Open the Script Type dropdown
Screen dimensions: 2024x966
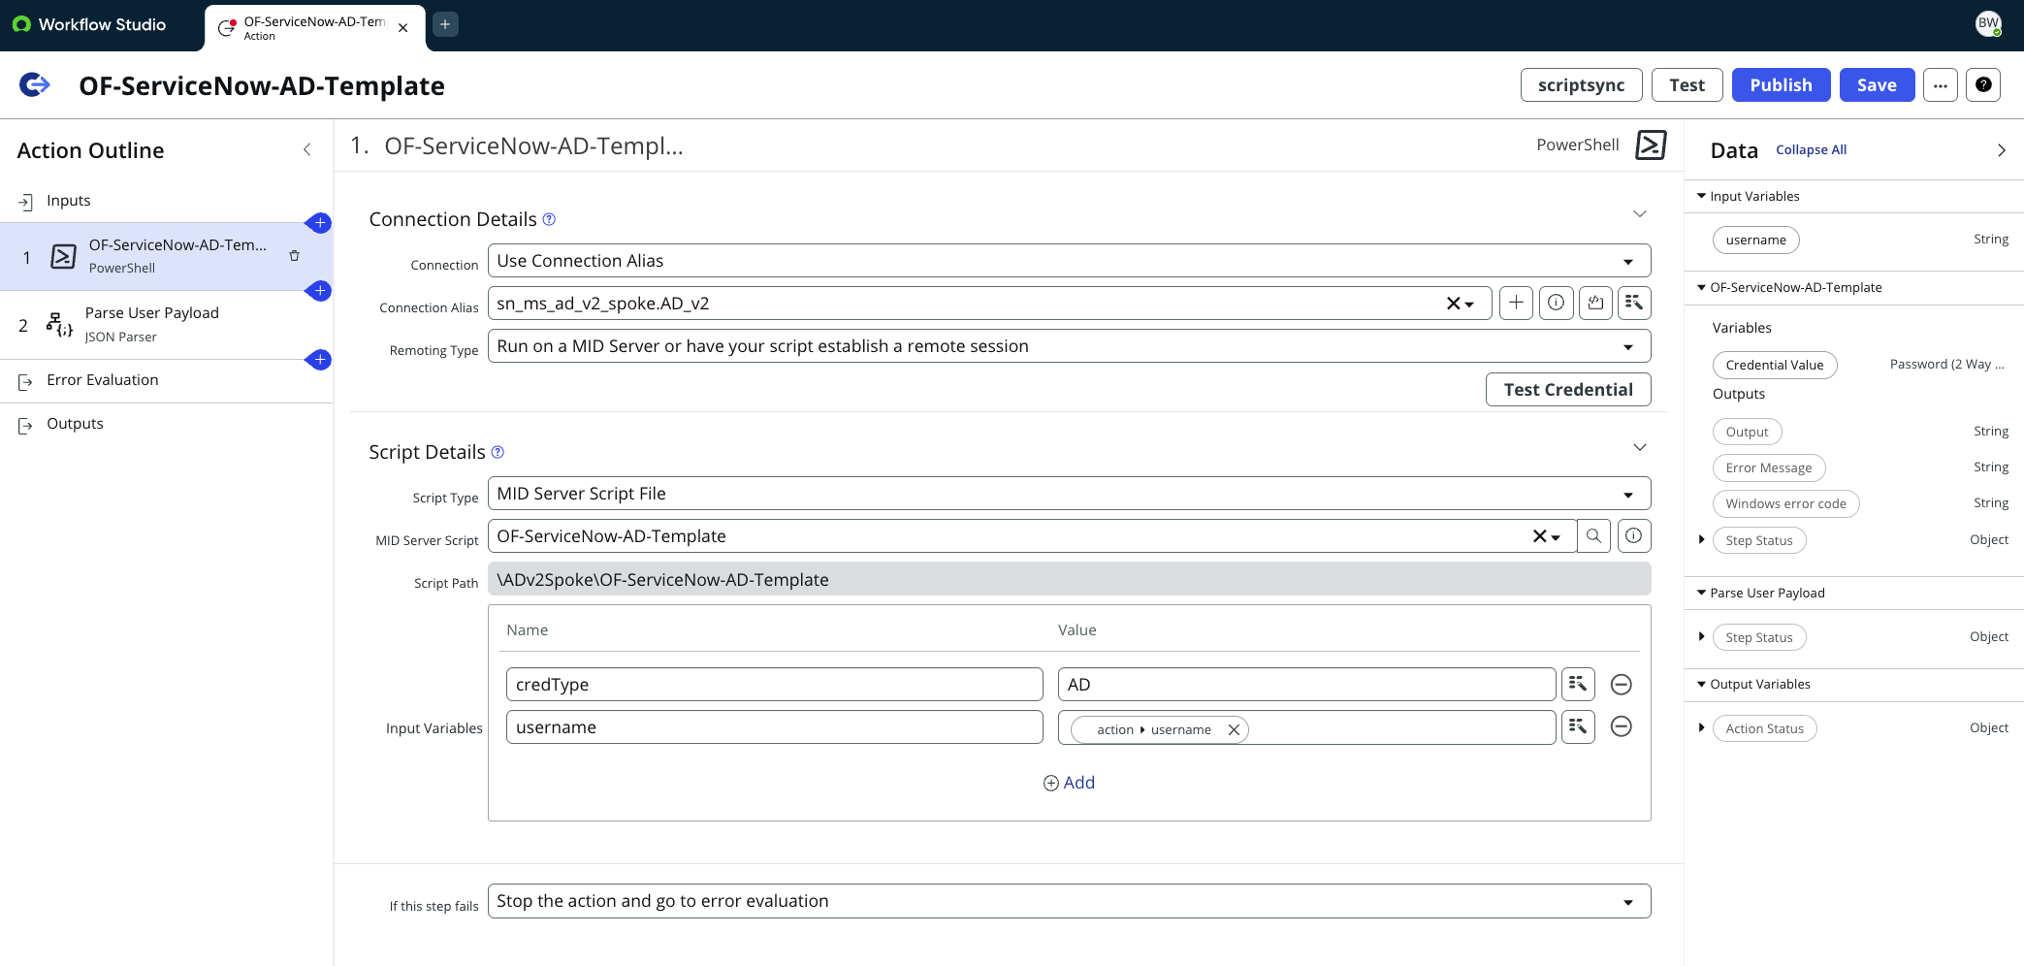(1629, 493)
